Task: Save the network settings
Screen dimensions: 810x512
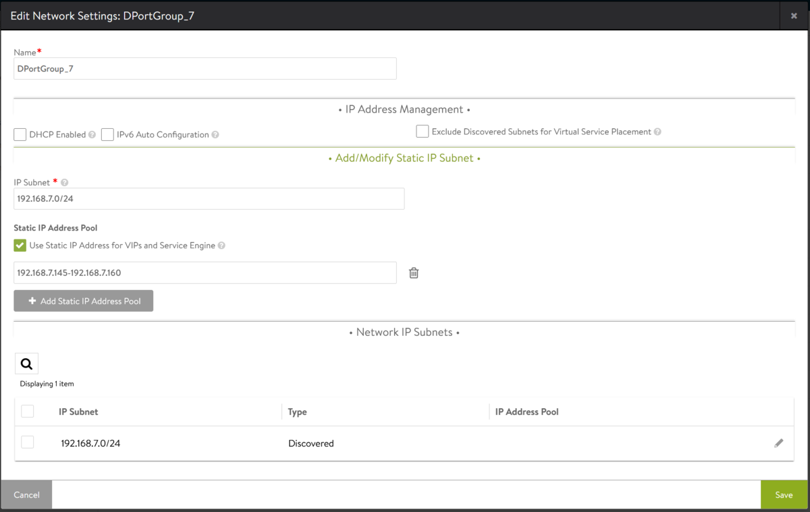Action: tap(784, 495)
